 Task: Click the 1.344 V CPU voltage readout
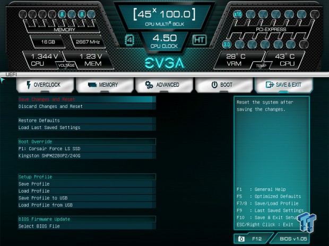click(x=45, y=57)
